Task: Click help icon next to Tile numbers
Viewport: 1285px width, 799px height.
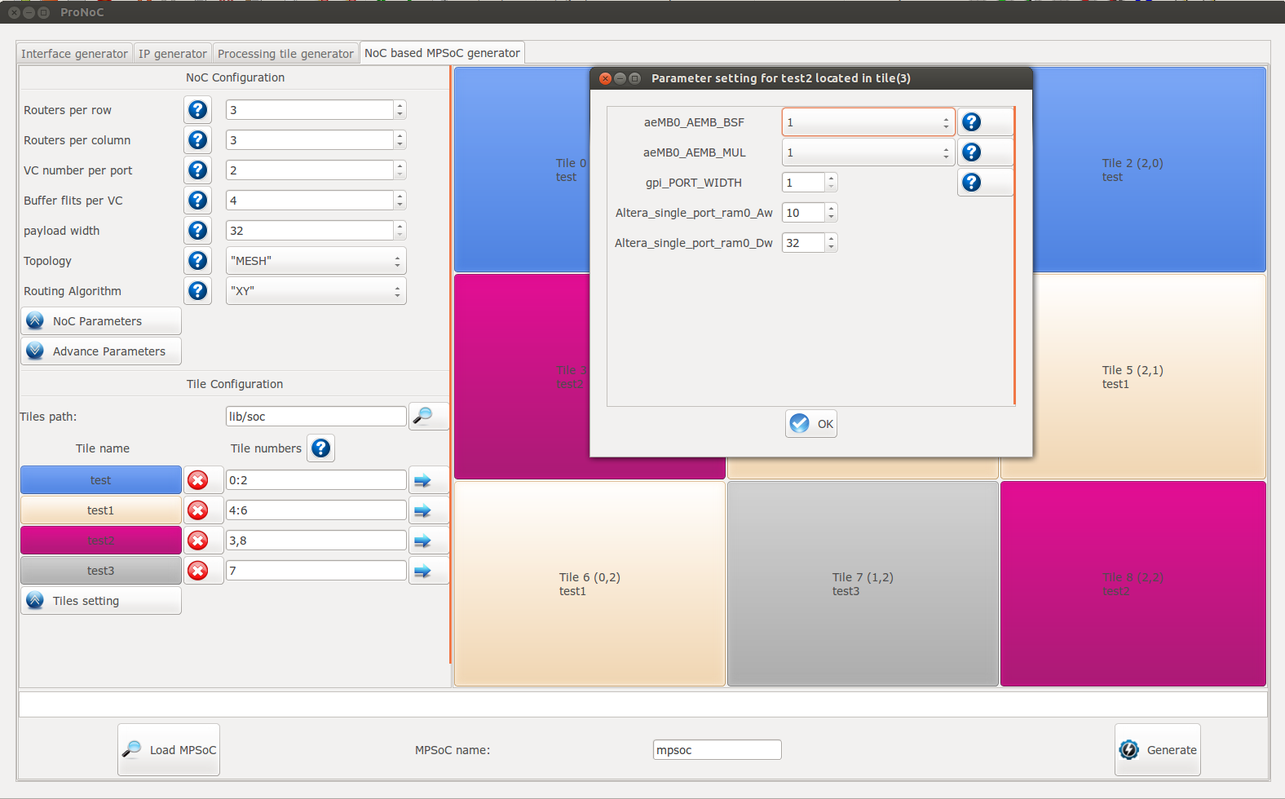Action: [321, 448]
